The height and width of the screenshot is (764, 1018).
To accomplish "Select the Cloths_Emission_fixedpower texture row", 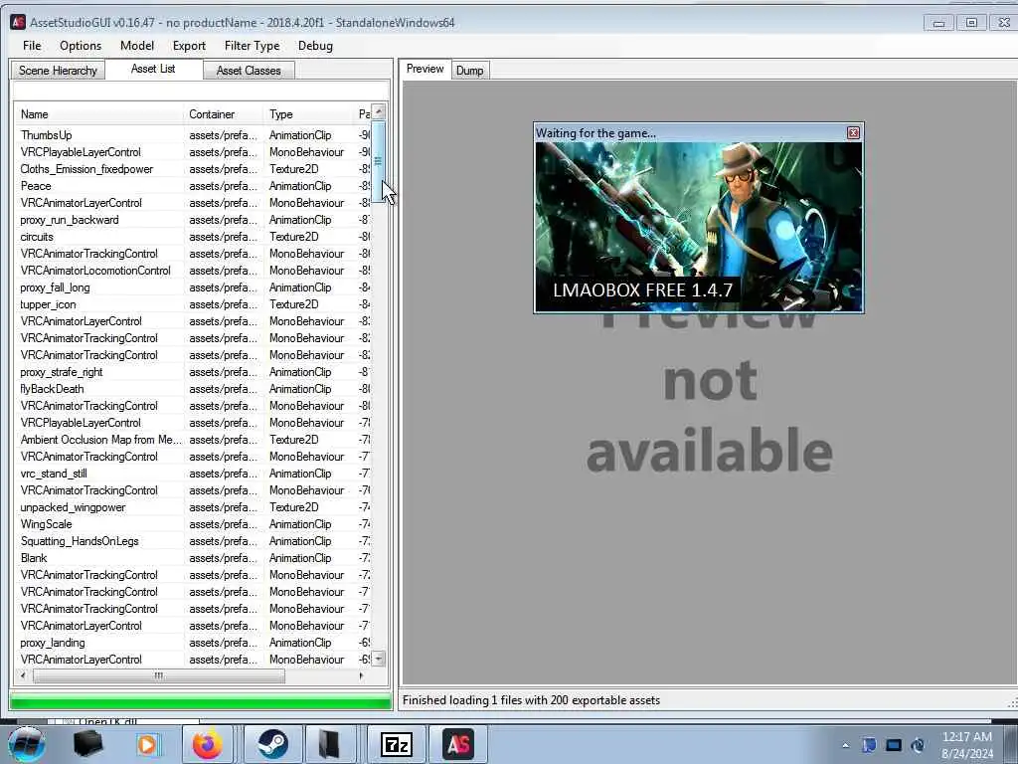I will click(193, 169).
